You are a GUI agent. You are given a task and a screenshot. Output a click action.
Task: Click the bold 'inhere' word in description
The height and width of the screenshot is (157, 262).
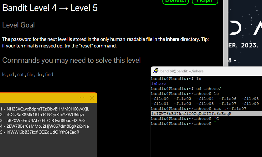[172, 39]
